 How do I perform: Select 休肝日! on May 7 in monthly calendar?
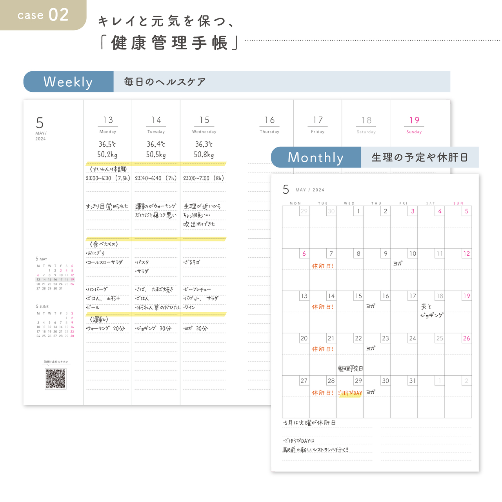coord(323,266)
